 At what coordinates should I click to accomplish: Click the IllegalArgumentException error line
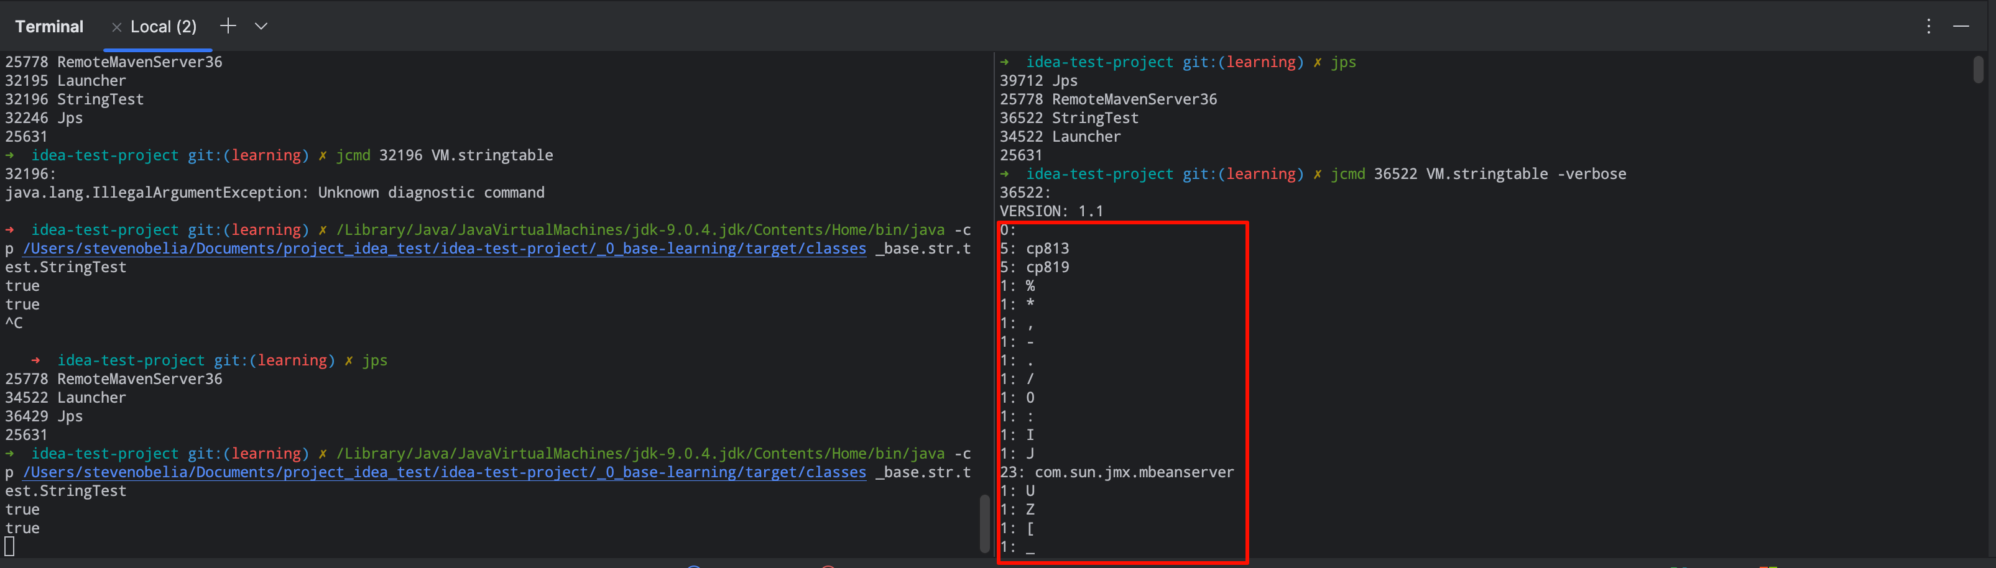coord(274,193)
